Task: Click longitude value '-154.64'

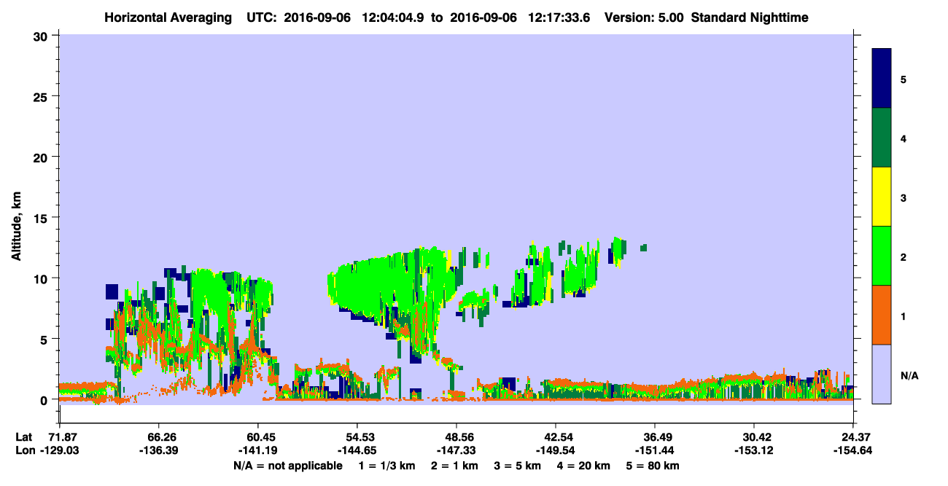Action: (x=853, y=450)
